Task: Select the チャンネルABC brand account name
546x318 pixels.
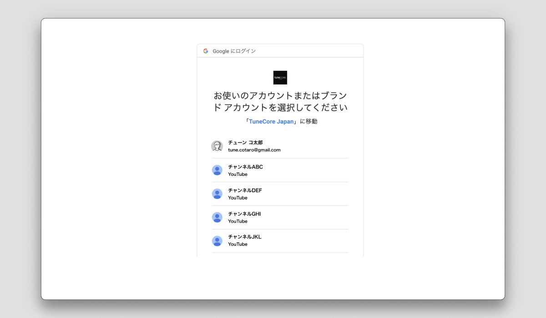Action: point(245,167)
